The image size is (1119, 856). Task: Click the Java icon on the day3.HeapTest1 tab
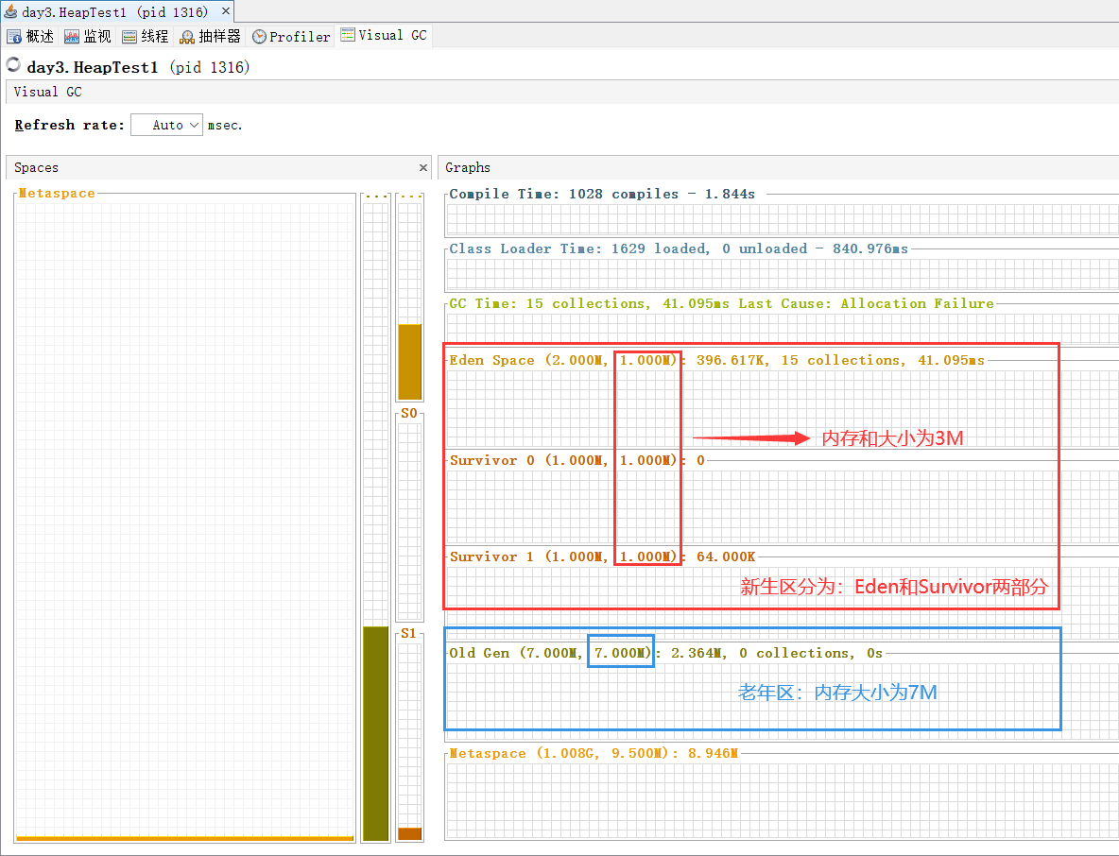[10, 11]
